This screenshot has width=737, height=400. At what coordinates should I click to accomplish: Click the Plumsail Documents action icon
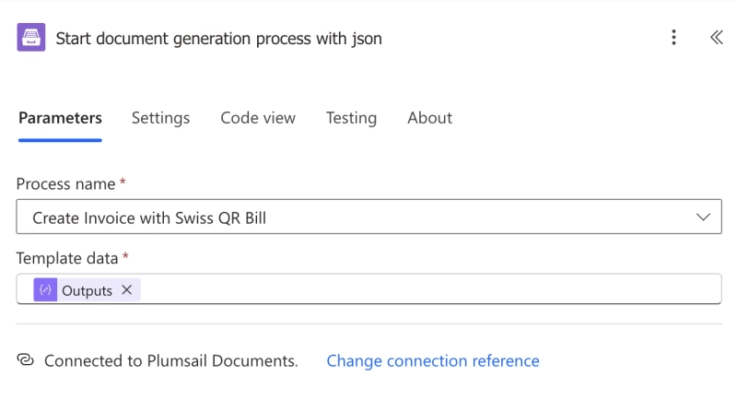[31, 37]
